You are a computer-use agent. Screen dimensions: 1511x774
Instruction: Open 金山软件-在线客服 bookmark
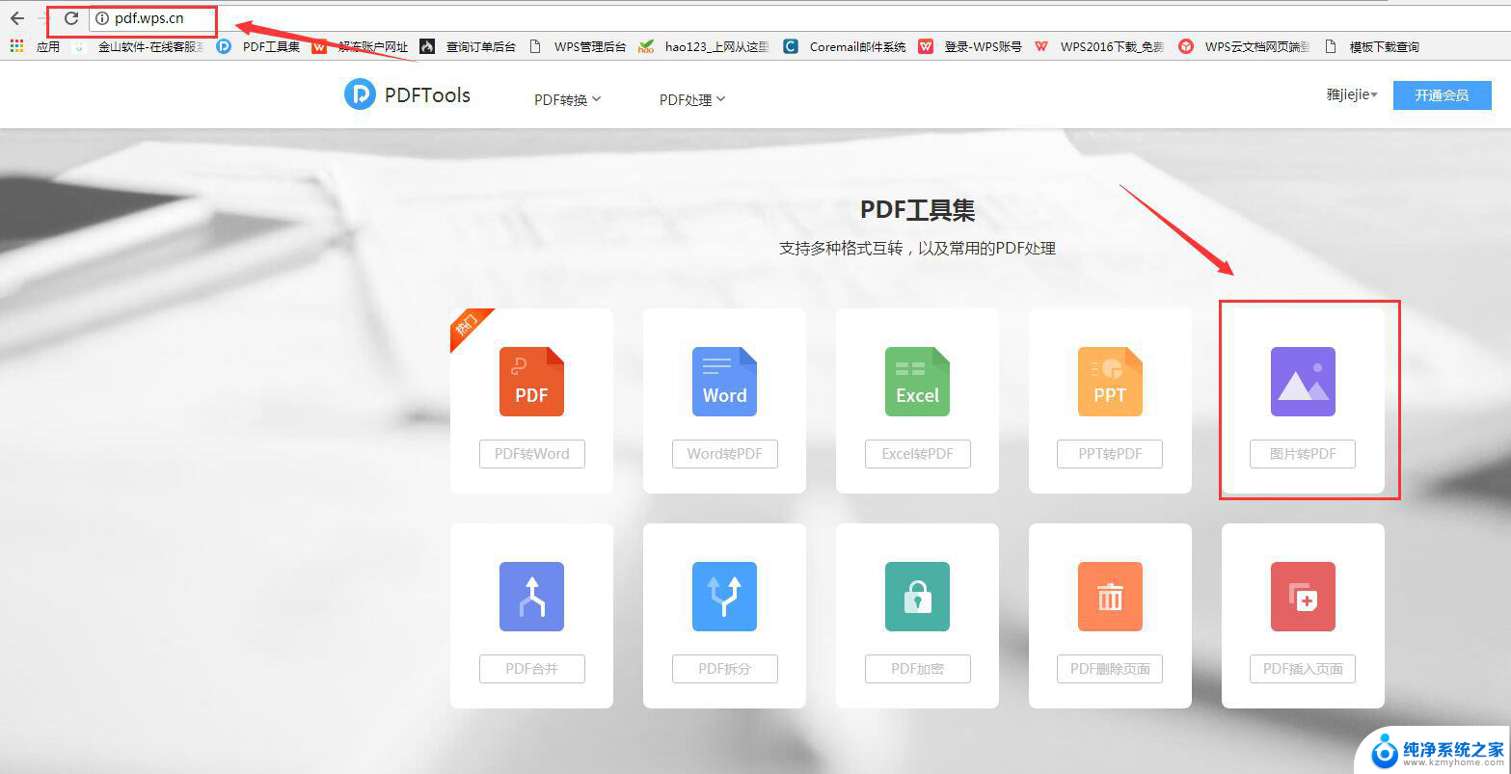(140, 46)
